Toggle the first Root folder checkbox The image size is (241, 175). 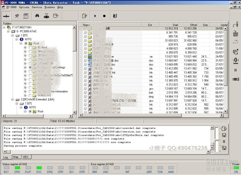pos(26,44)
